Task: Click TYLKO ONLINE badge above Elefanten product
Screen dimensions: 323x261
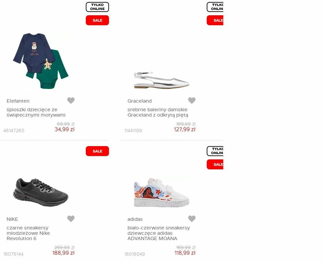Action: [x=97, y=7]
